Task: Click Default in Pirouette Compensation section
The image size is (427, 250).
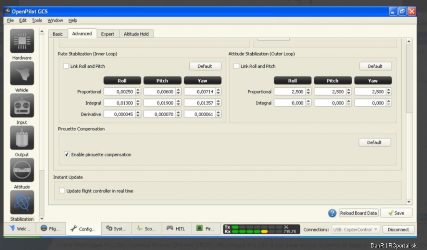Action: pyautogui.click(x=375, y=142)
